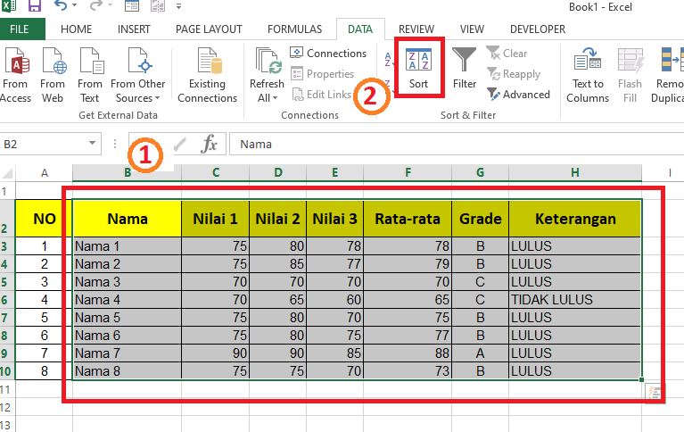Click the Refresh All icon
The height and width of the screenshot is (432, 684).
click(267, 62)
